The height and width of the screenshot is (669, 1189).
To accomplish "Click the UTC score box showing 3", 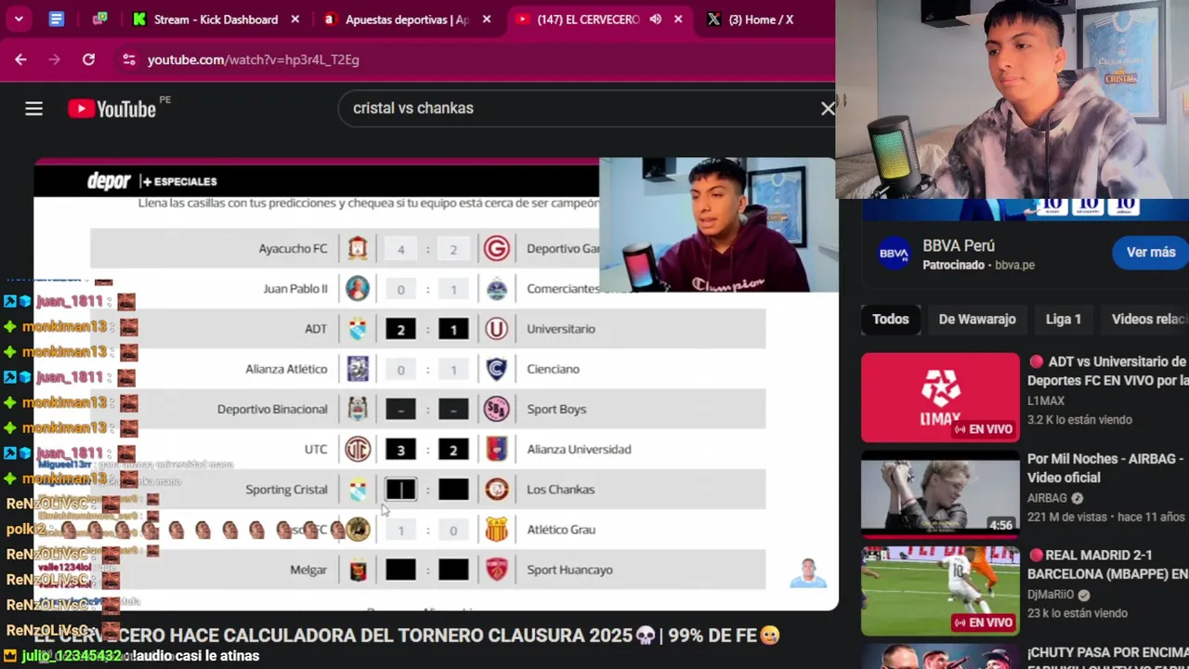I will (x=400, y=450).
